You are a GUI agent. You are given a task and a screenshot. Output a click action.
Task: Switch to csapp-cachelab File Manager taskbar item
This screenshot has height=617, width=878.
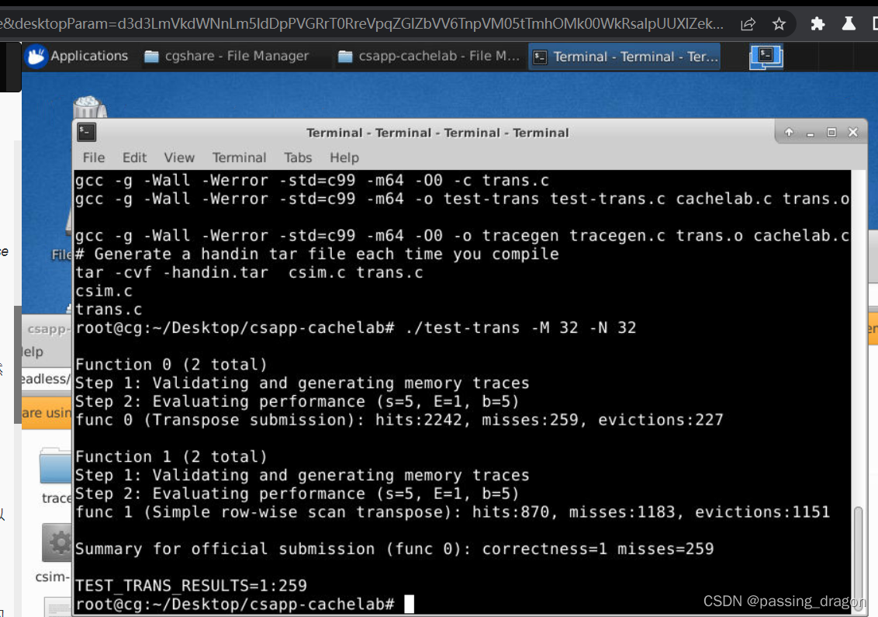[429, 56]
